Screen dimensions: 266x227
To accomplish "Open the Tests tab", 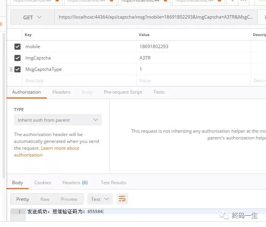I will pos(159,92).
